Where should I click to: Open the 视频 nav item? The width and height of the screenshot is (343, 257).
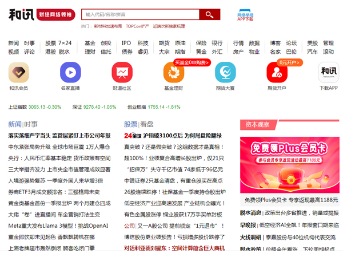pos(14,52)
